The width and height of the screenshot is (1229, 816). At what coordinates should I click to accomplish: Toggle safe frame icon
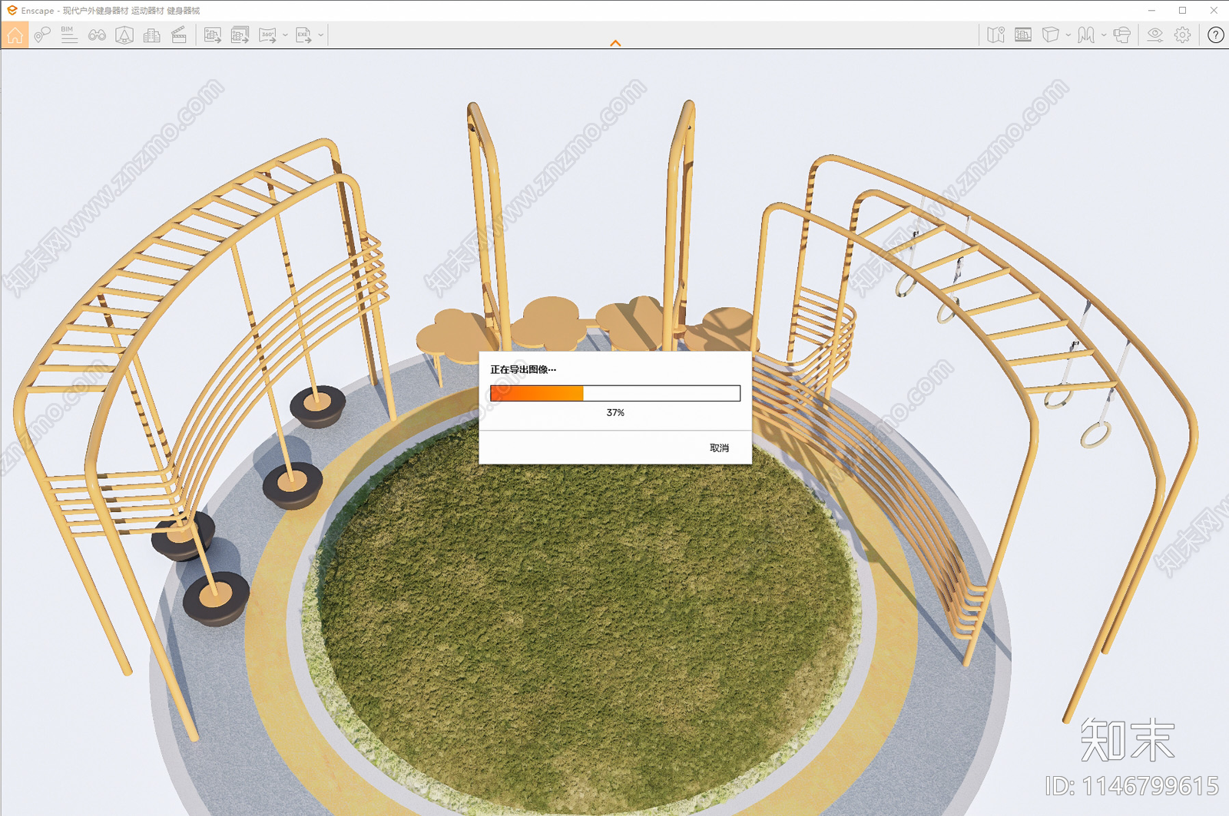124,35
